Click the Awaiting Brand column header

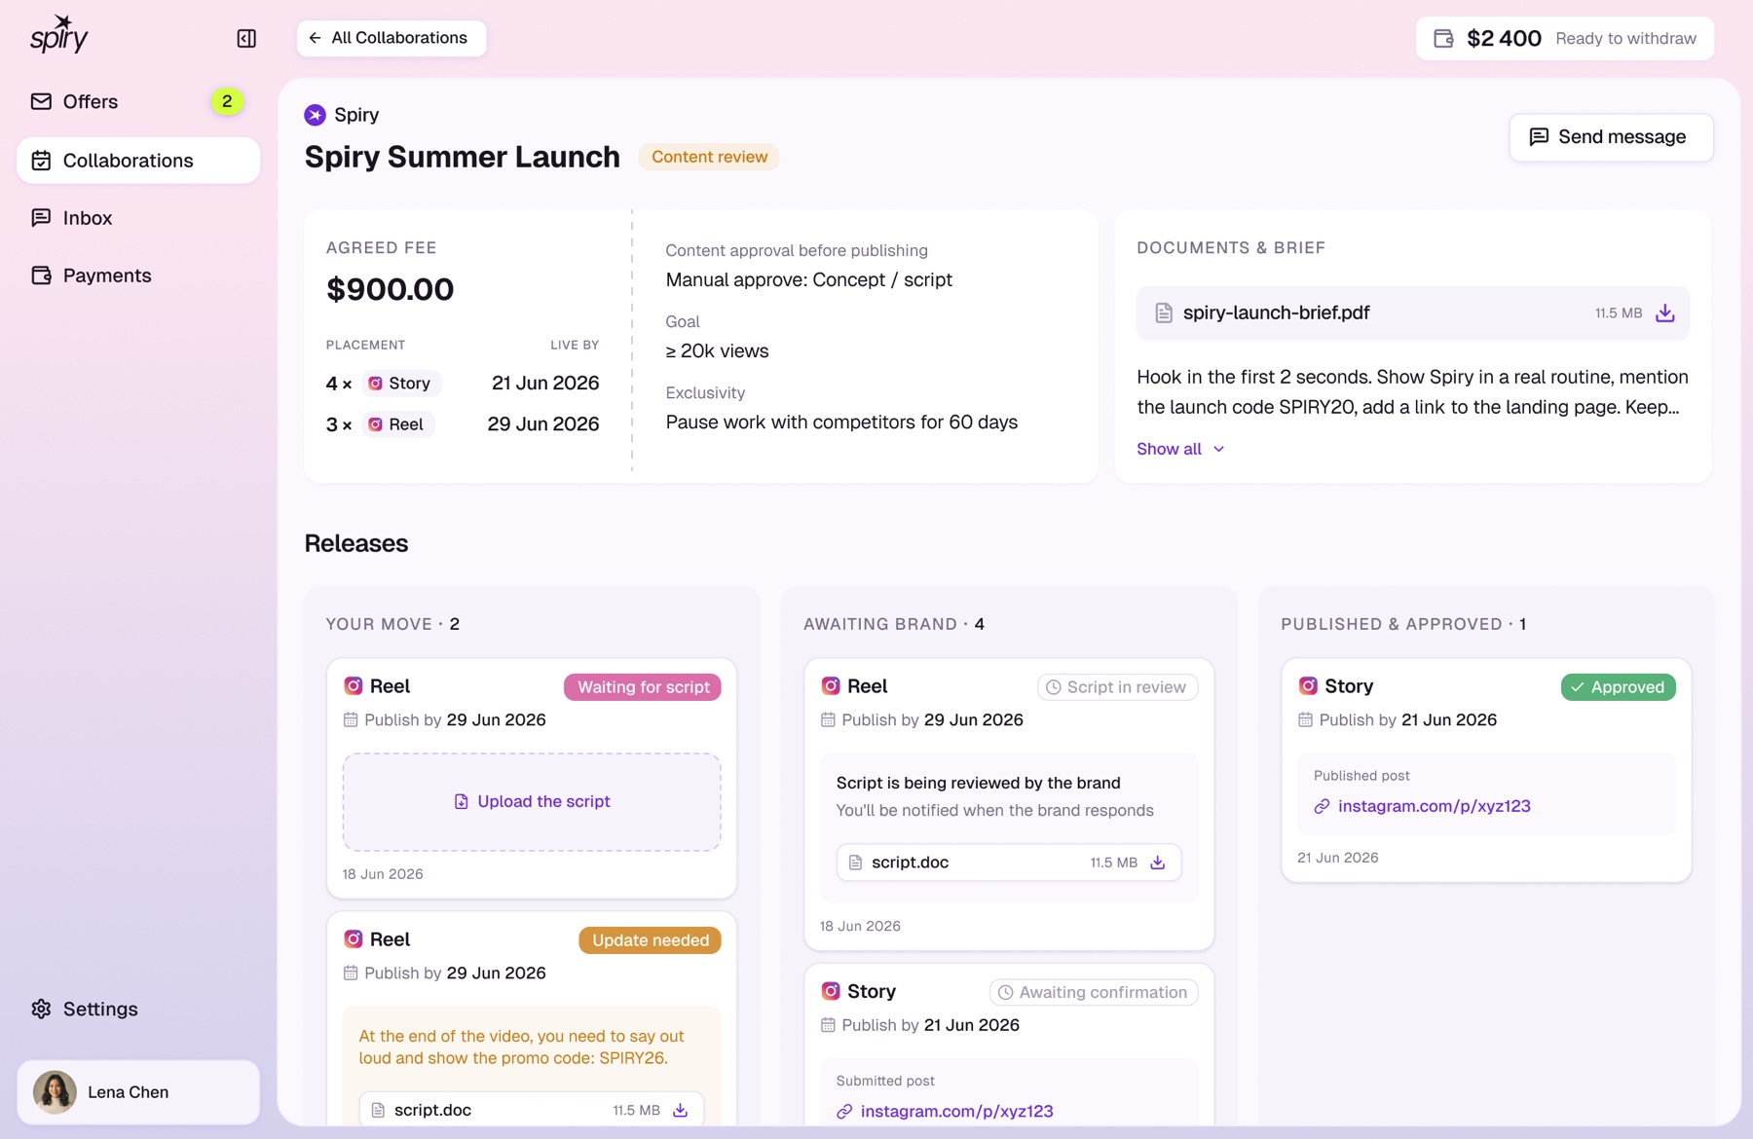tap(894, 624)
